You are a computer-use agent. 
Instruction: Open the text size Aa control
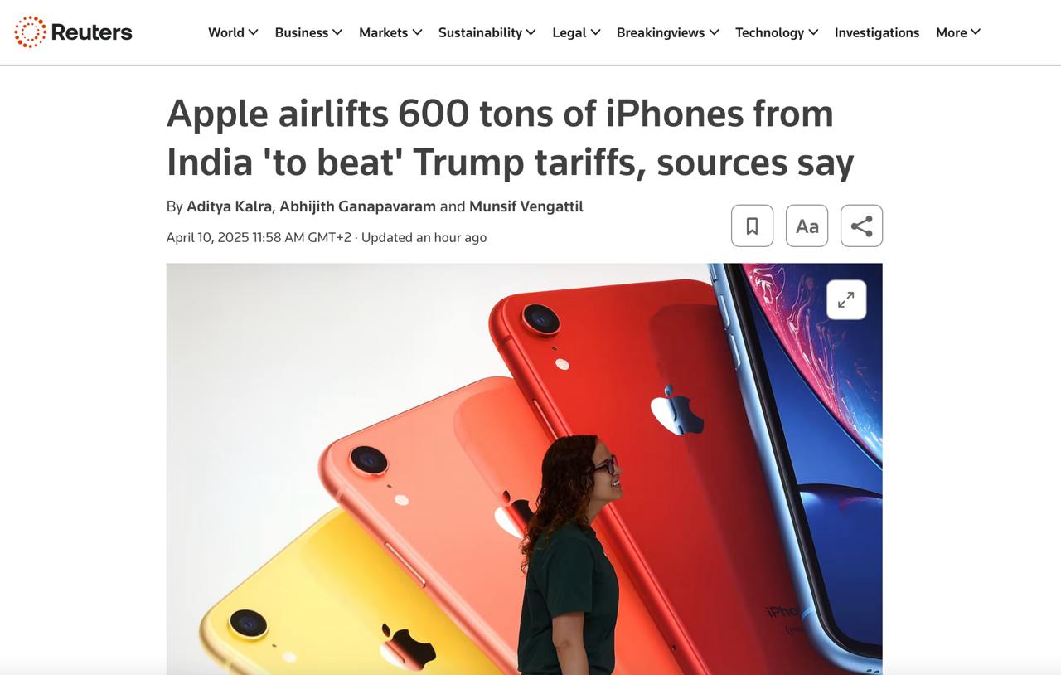[807, 226]
